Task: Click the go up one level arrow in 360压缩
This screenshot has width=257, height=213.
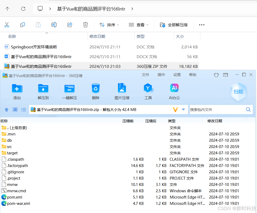Action: click(6, 109)
